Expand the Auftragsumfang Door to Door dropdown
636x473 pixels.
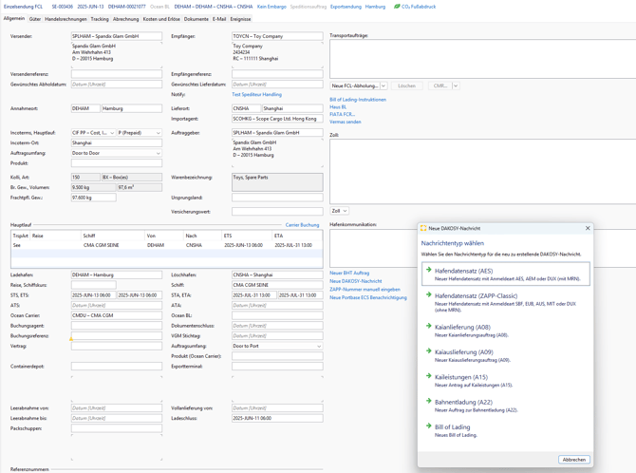[x=159, y=153]
